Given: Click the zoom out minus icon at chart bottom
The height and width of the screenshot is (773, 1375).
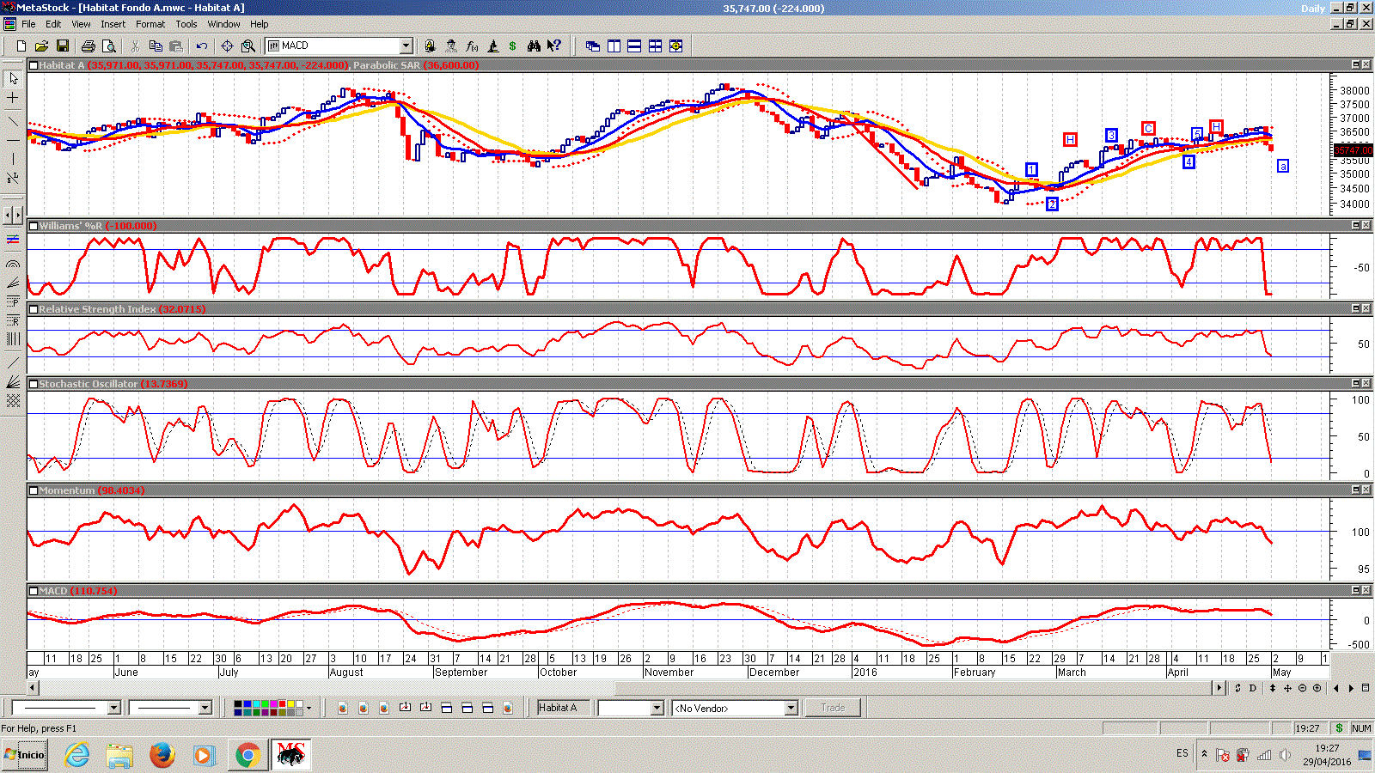Looking at the screenshot, I should click(x=1302, y=688).
